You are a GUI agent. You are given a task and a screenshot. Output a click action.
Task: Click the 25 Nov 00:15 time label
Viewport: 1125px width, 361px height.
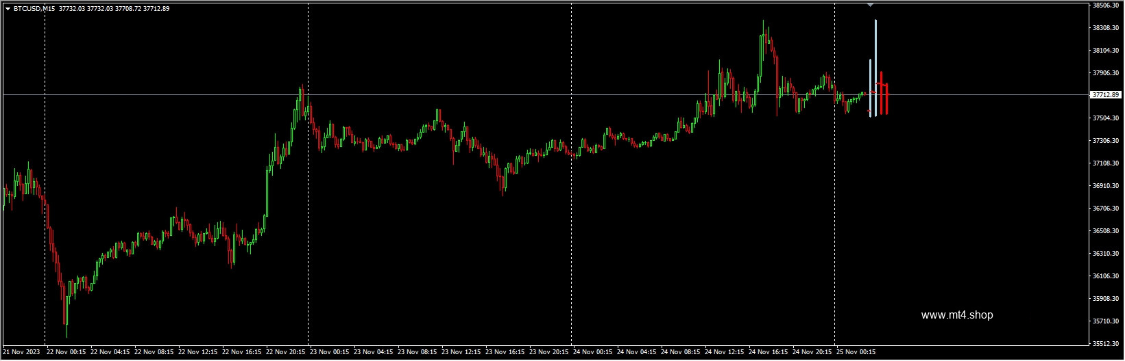click(856, 353)
